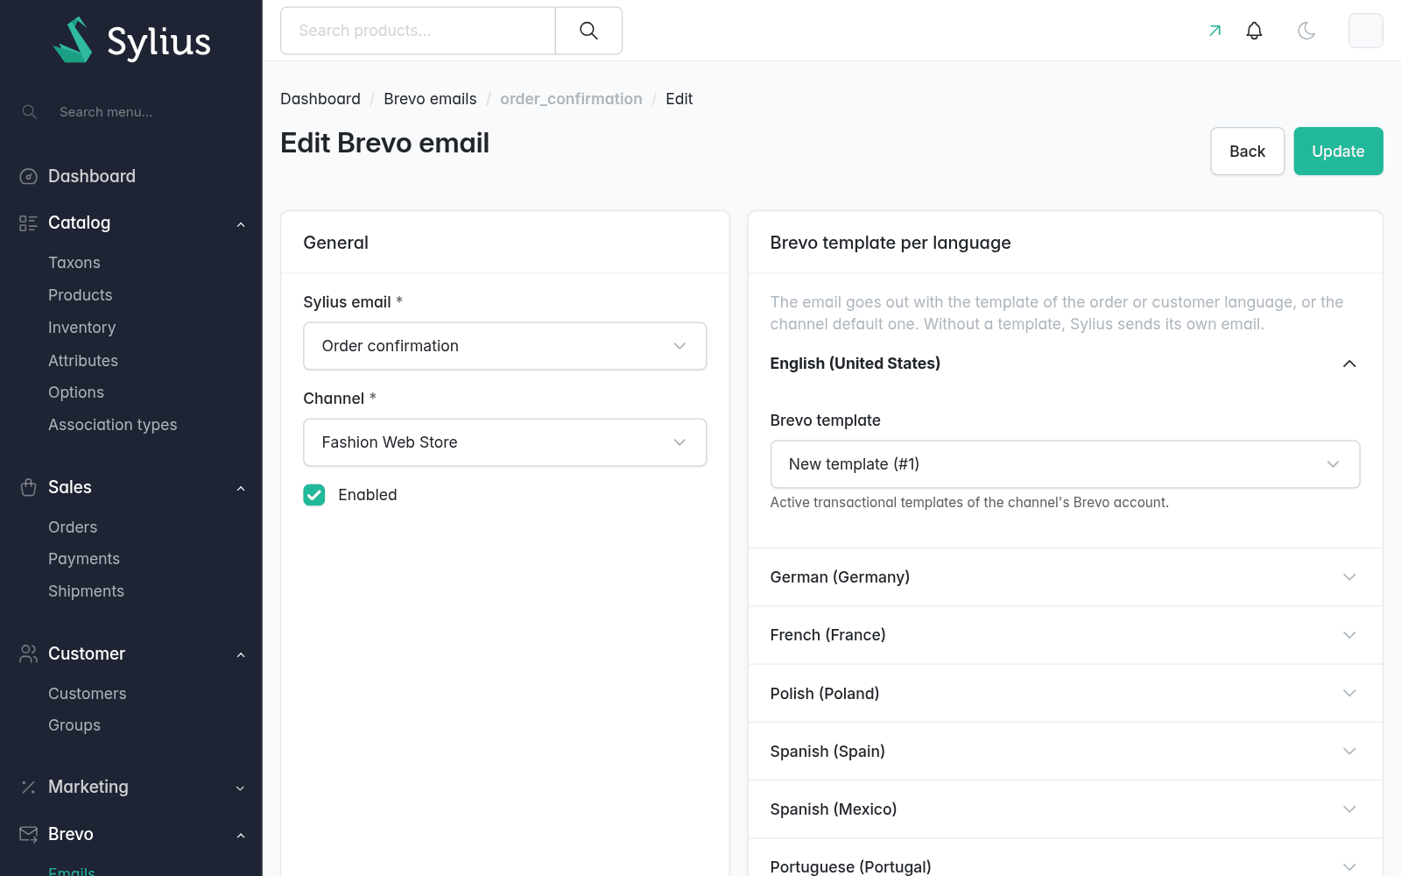Screen dimensions: 1401x876
Task: Open the Sylius email dropdown
Action: (x=505, y=346)
